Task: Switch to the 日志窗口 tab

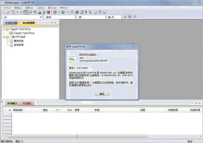Action: coord(27,104)
